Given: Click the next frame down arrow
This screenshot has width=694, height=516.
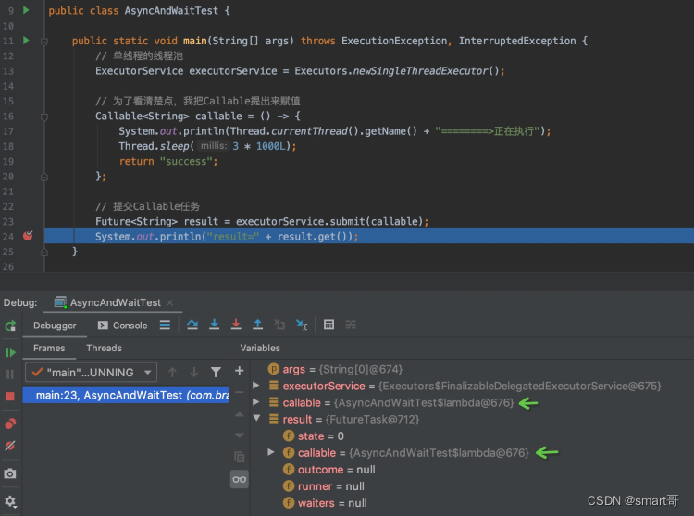Looking at the screenshot, I should click(x=194, y=373).
